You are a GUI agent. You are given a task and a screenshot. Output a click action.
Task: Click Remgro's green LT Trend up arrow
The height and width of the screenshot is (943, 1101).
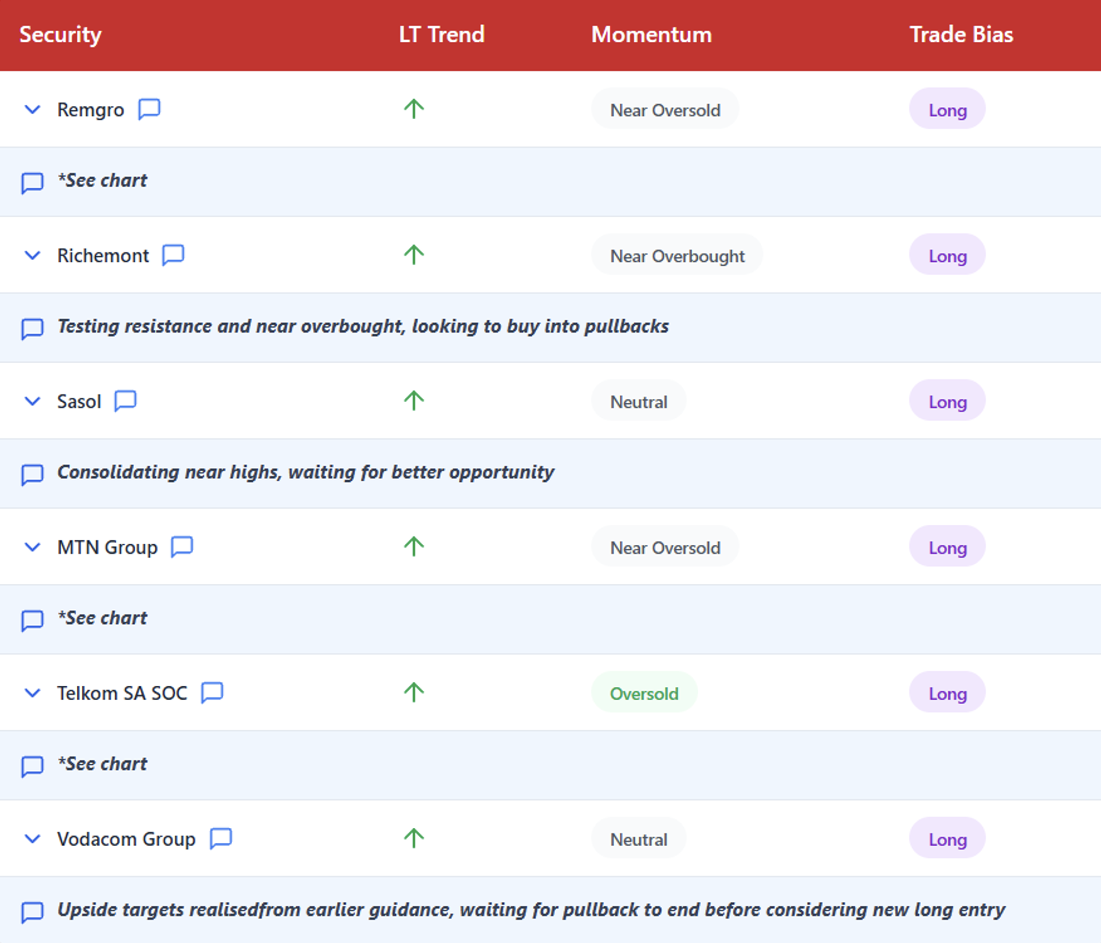tap(414, 108)
